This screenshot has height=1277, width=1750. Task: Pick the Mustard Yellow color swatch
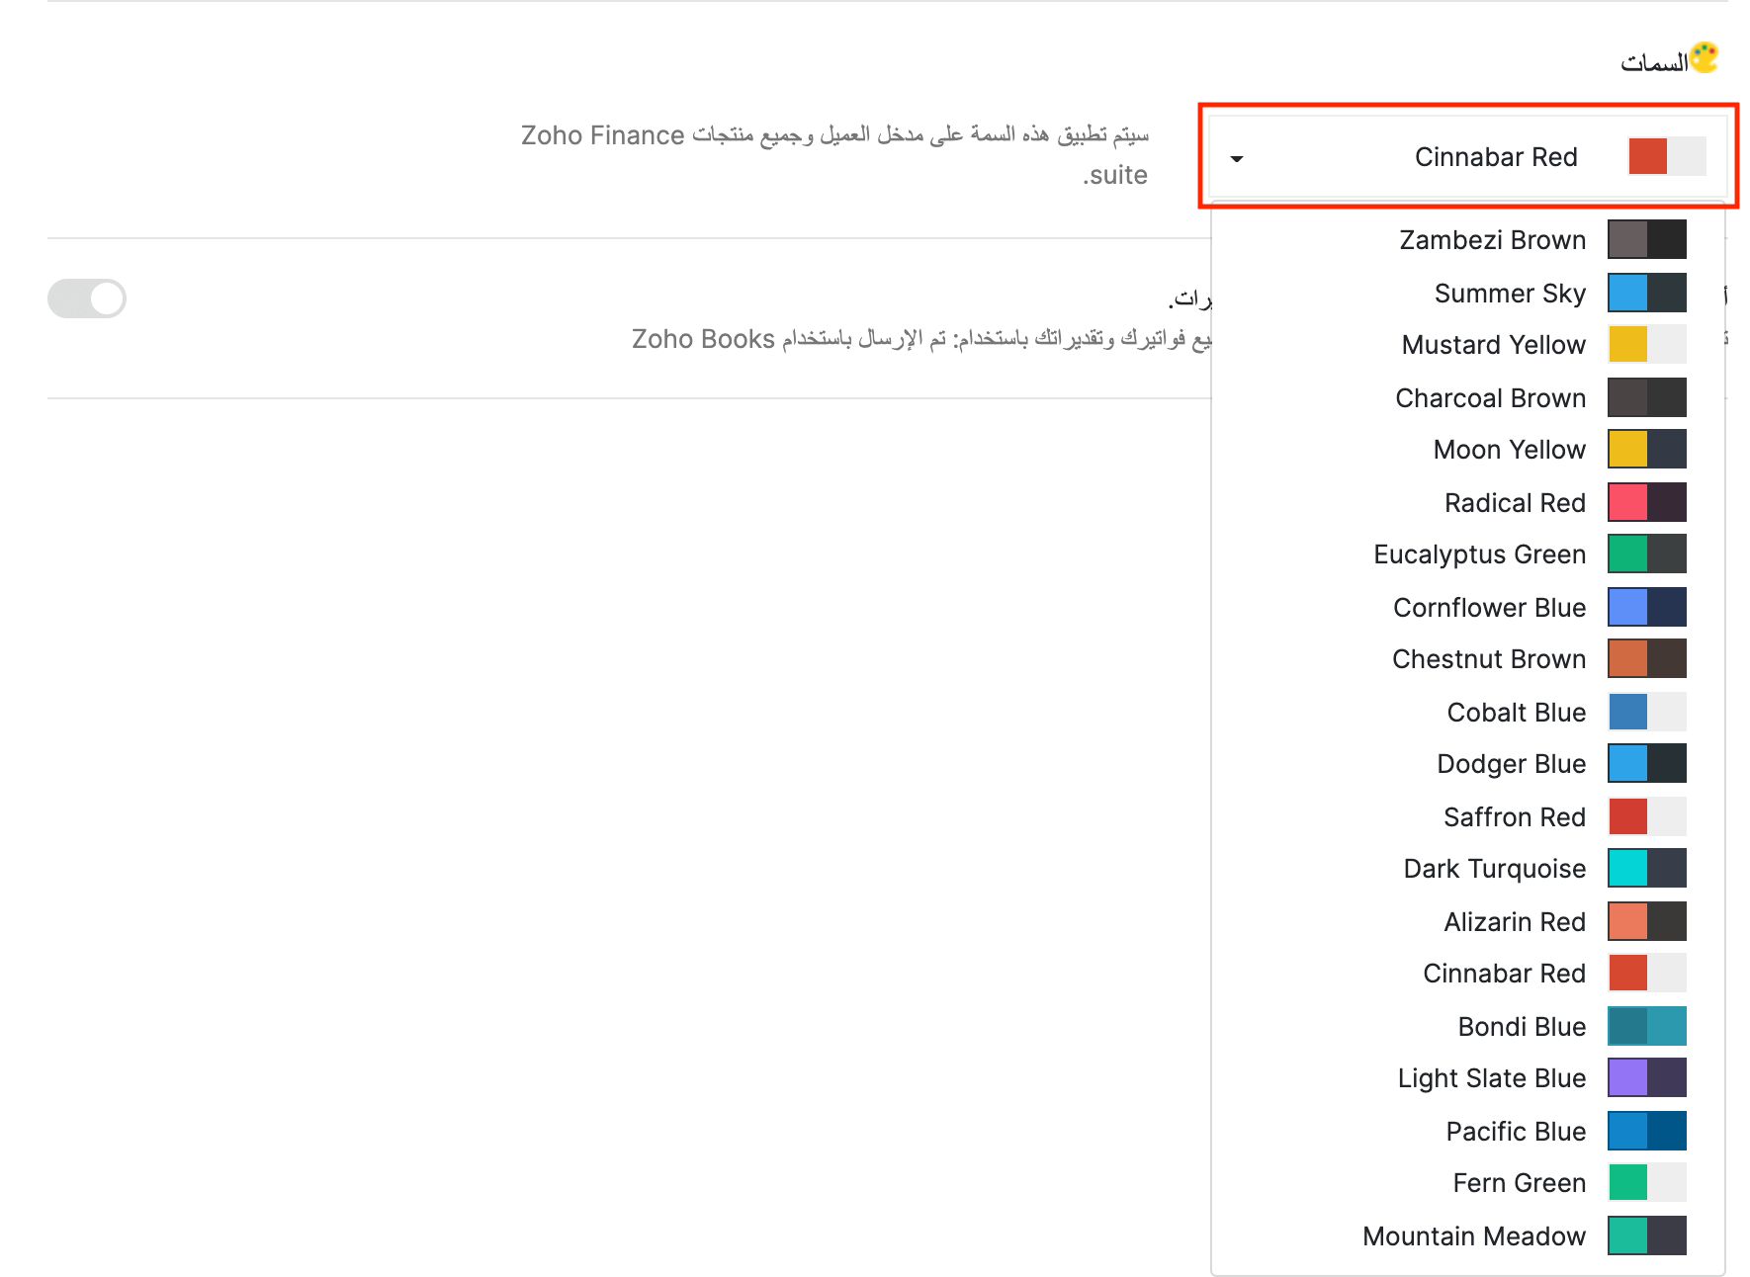1646,345
